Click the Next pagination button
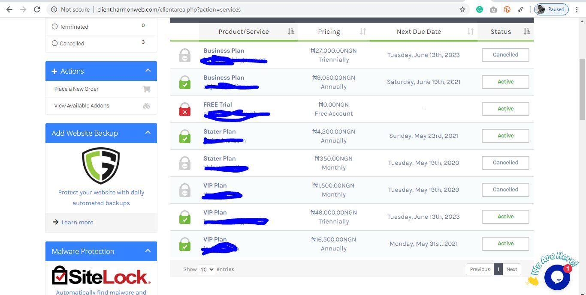Image resolution: width=586 pixels, height=295 pixels. pyautogui.click(x=511, y=269)
